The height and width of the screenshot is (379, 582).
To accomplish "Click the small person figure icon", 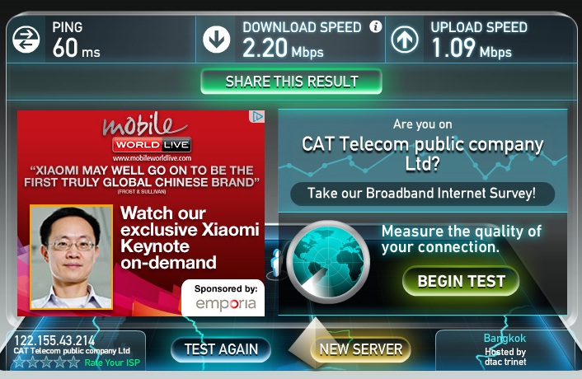I will pos(276,263).
